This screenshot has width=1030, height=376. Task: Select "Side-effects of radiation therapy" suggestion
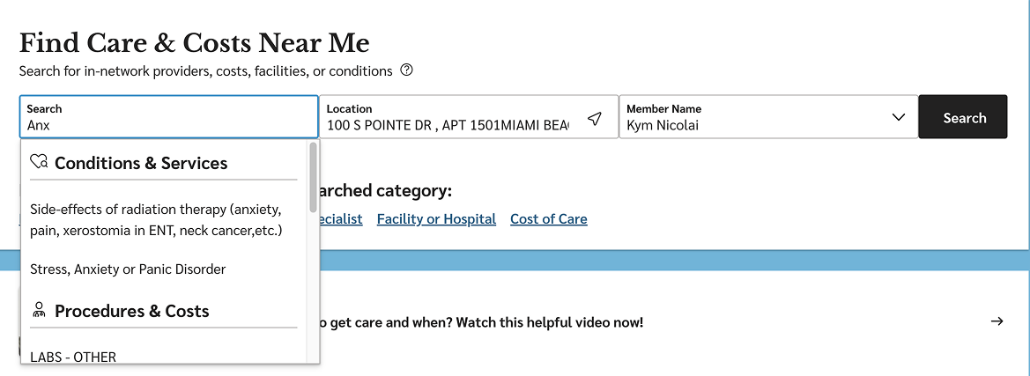[x=156, y=220]
